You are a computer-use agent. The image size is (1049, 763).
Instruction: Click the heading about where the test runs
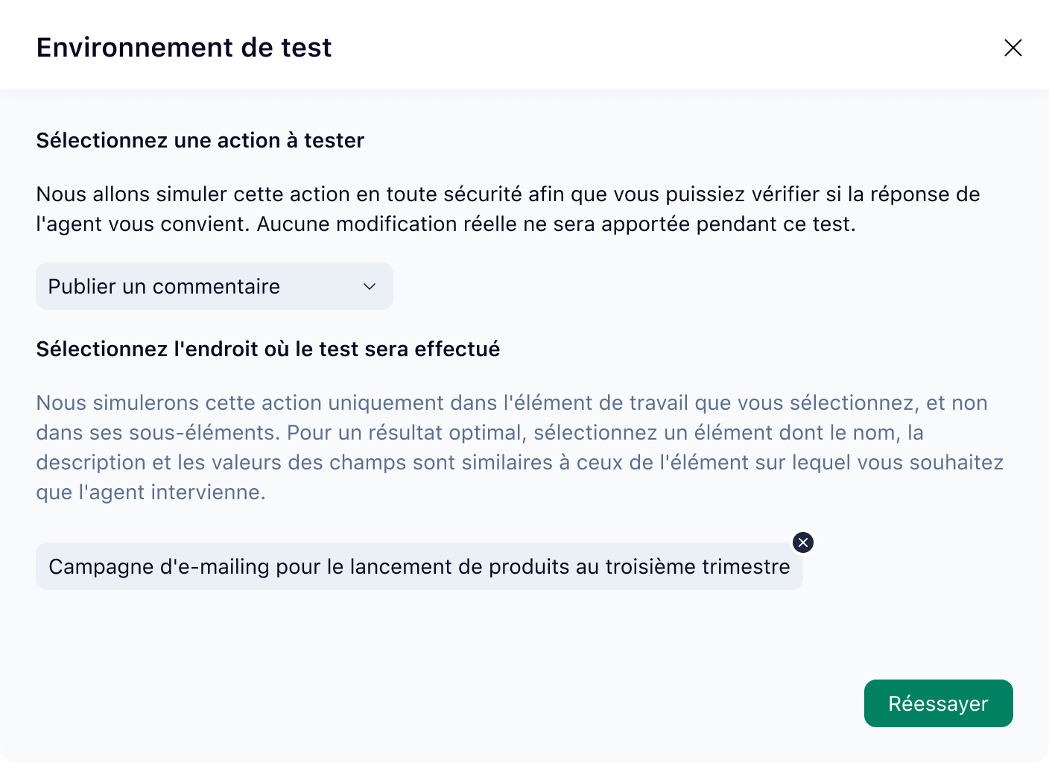pos(267,349)
